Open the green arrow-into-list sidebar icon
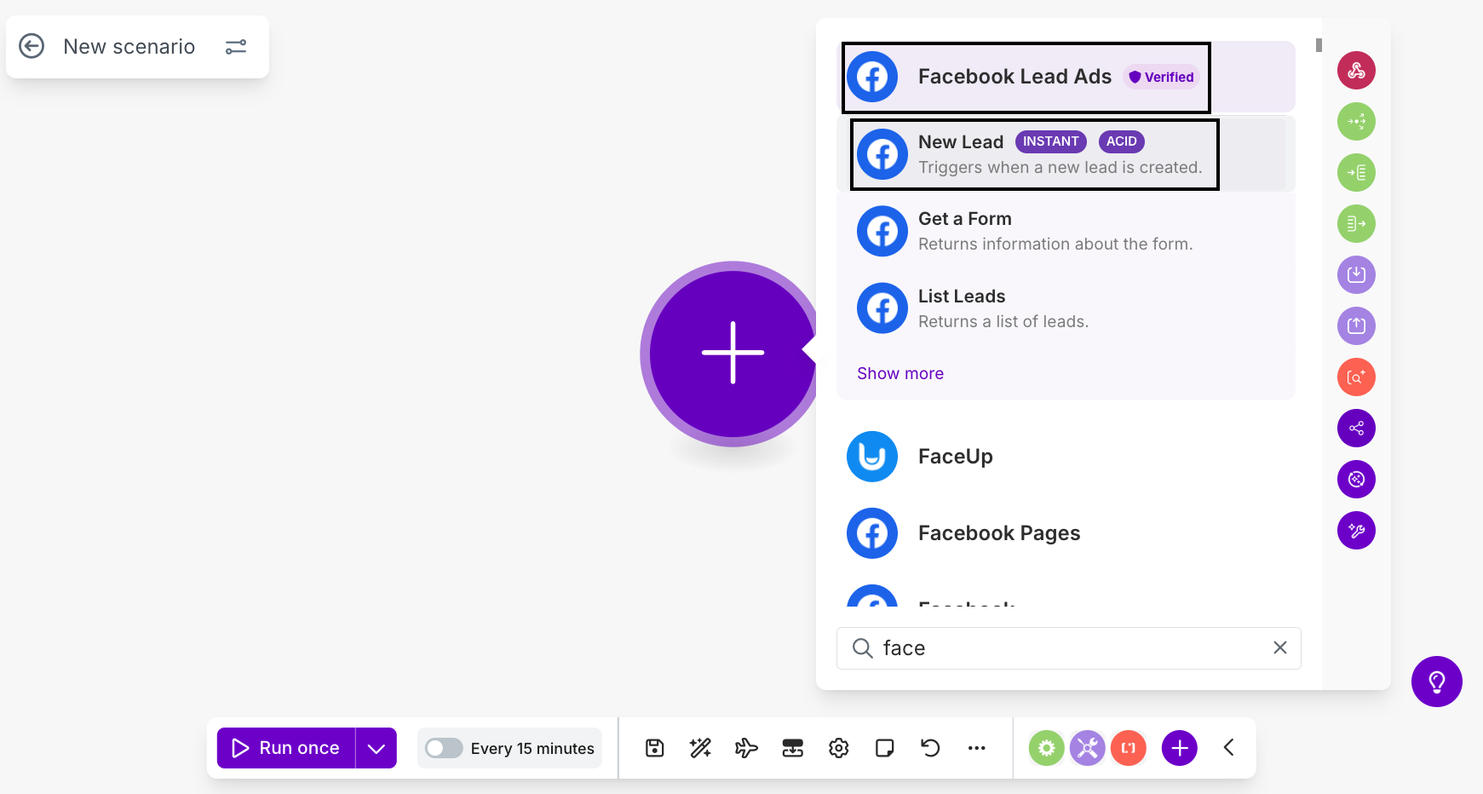Viewport: 1483px width, 794px height. (x=1356, y=172)
